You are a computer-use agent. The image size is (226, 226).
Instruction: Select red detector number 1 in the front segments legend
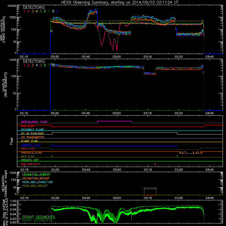pyautogui.click(x=24, y=11)
